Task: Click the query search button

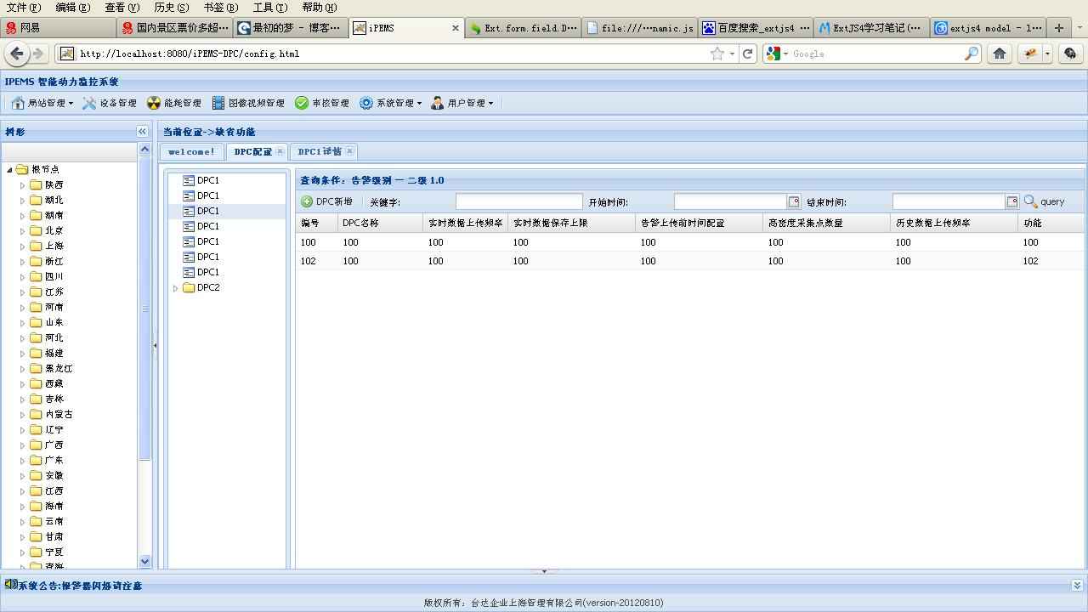Action: [x=1044, y=201]
